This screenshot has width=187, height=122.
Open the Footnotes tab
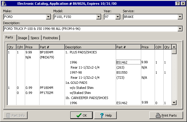point(50,38)
